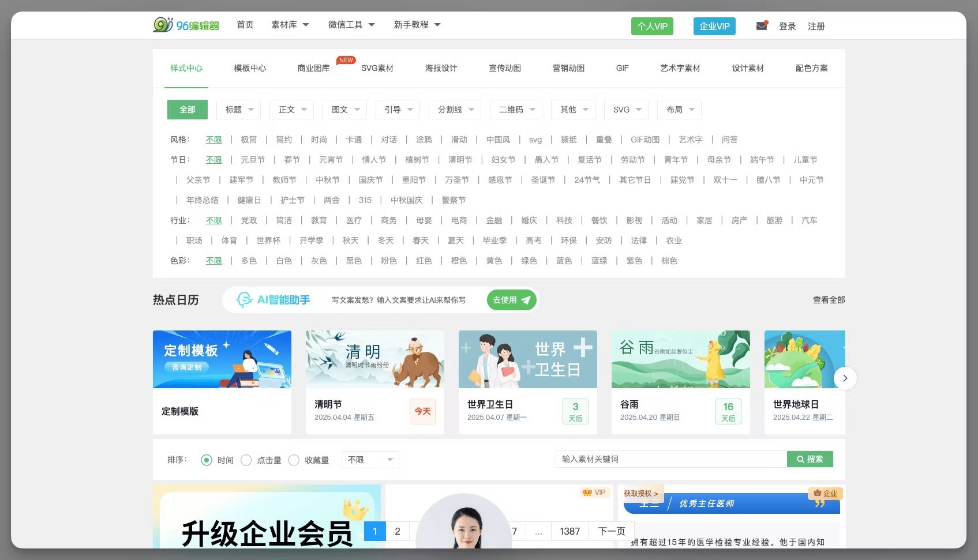Click the 96编辑器 snail logo
This screenshot has height=560, width=978.
(186, 25)
